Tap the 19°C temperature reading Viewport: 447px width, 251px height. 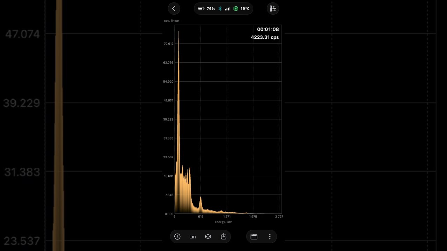pyautogui.click(x=245, y=9)
